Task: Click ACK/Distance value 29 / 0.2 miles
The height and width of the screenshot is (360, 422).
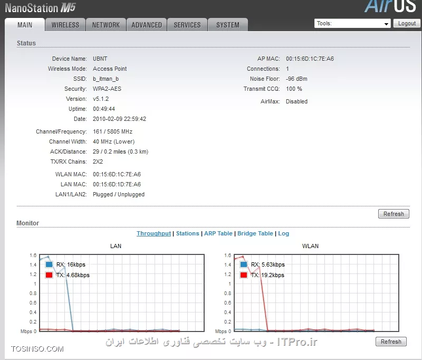Action: [x=121, y=151]
